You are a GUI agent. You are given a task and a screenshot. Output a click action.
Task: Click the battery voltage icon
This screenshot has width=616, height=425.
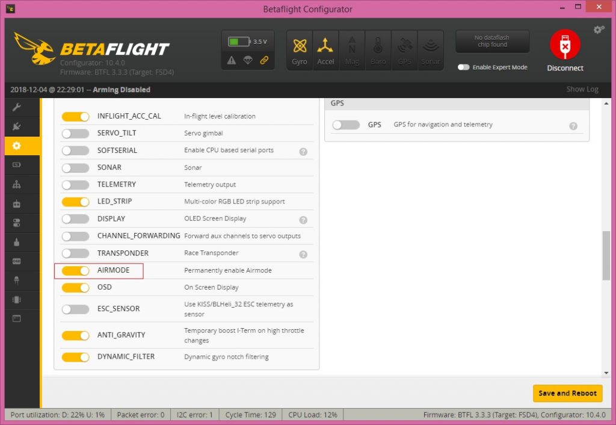(x=239, y=42)
